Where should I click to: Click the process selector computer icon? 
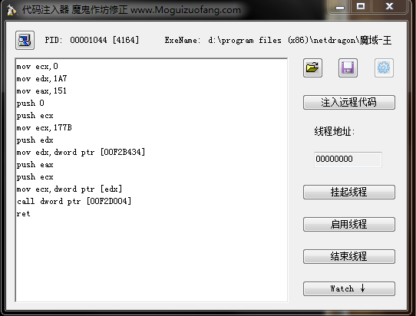coord(25,41)
